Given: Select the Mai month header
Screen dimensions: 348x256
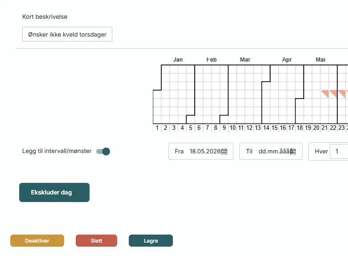Looking at the screenshot, I should (320, 60).
